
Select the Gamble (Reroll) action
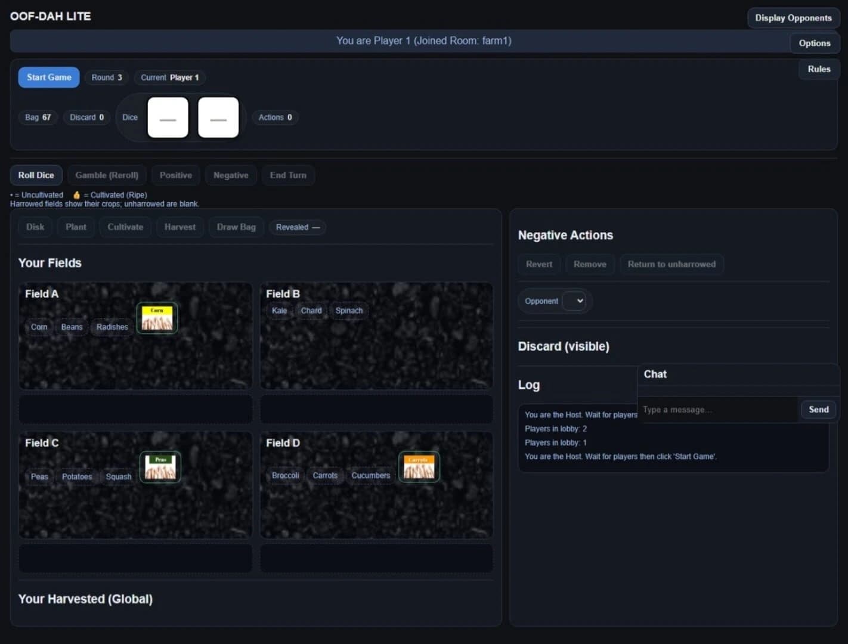click(107, 175)
